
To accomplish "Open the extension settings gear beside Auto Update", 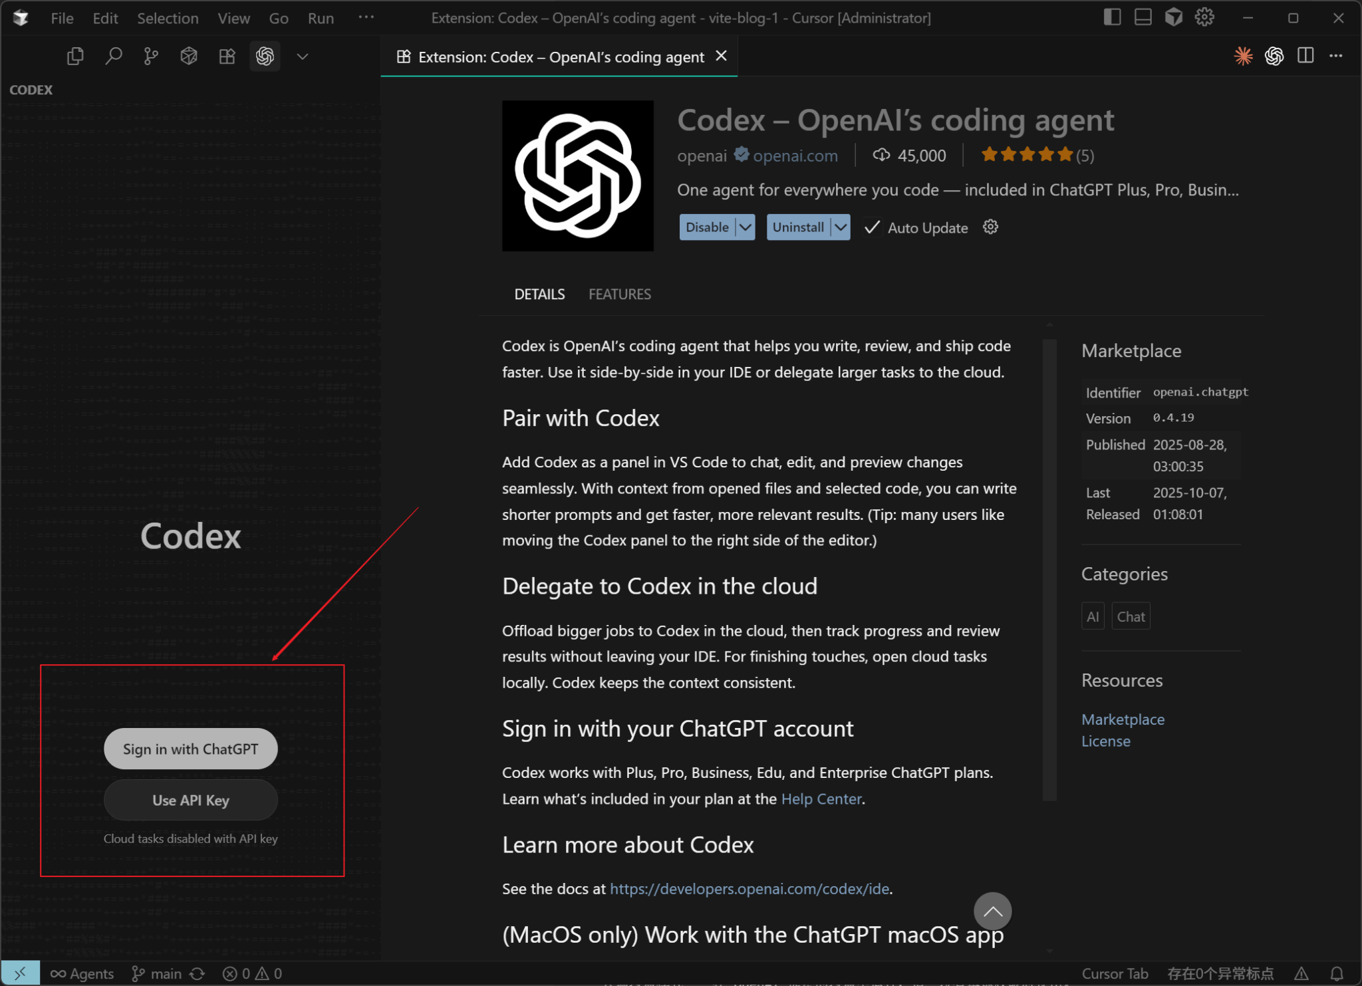I will [990, 227].
